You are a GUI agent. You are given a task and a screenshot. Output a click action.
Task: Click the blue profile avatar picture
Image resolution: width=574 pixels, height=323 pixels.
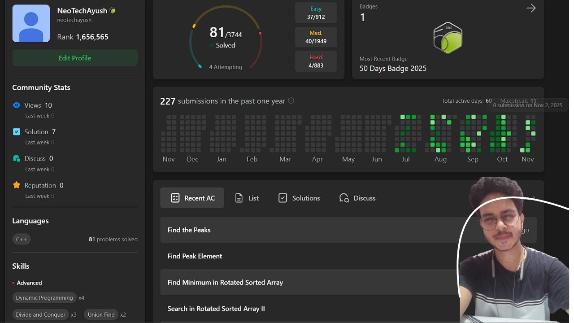point(31,23)
